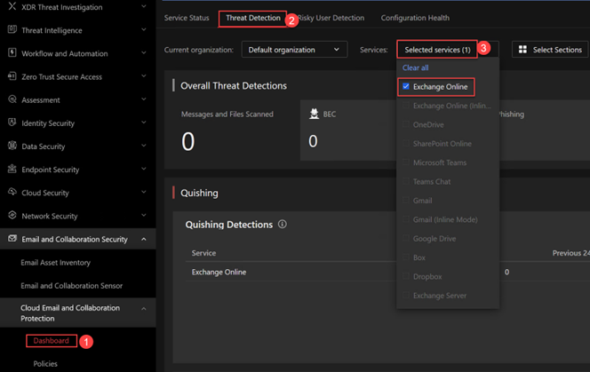Collapse Cloud Email and Collaboration Protection chevron
590x372 pixels.
pyautogui.click(x=144, y=309)
